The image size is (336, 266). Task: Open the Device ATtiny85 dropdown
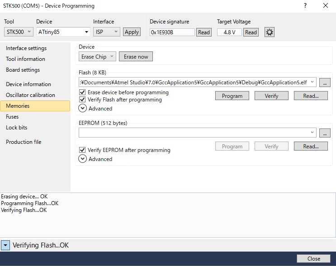click(x=63, y=32)
